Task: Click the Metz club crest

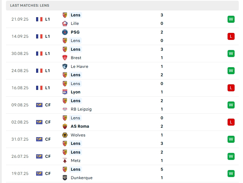Action: point(65,161)
